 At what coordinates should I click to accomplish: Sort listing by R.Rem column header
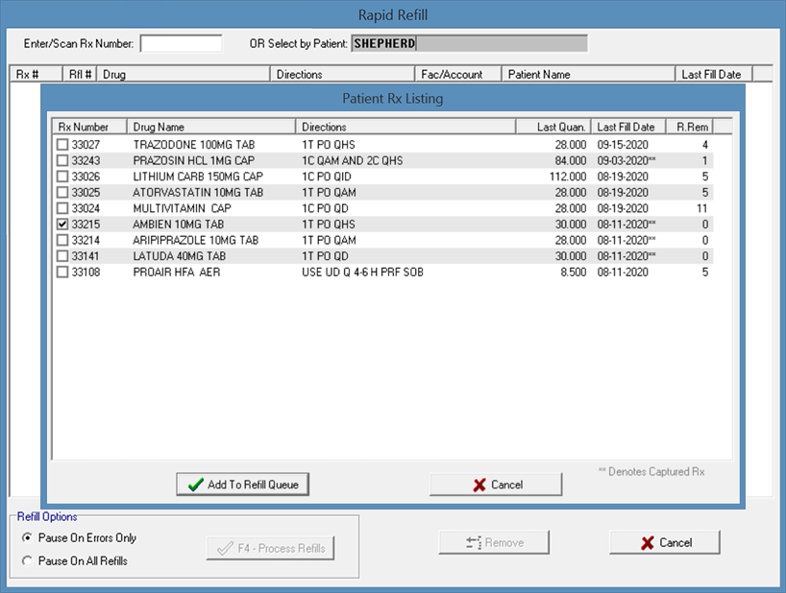[688, 127]
